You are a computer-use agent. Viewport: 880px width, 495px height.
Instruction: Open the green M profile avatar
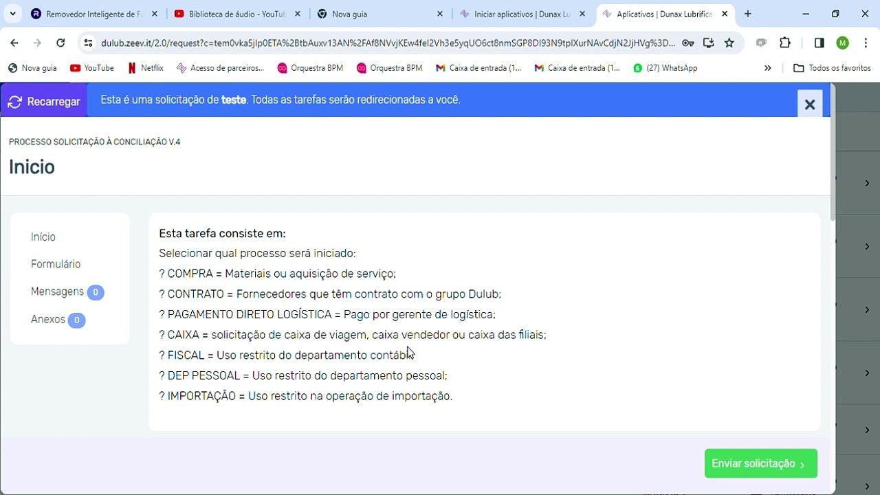tap(842, 43)
